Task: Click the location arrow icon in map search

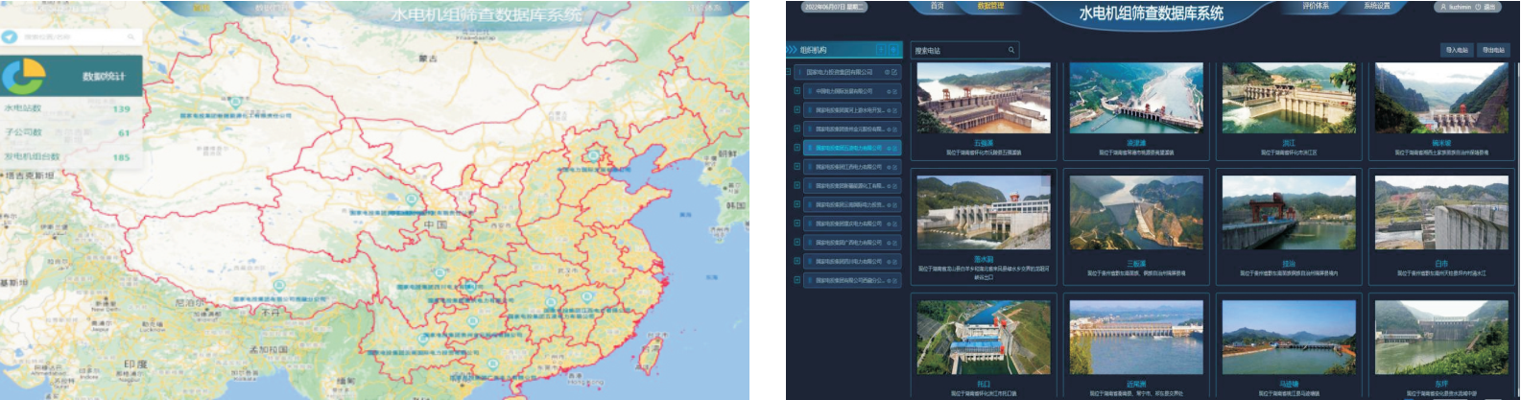Action: 11,37
